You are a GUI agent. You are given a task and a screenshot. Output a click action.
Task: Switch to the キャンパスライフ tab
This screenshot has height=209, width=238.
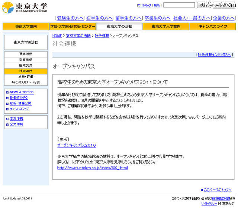pos(213,26)
